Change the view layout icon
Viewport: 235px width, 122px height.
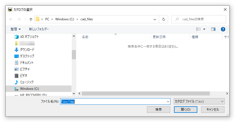pyautogui.click(x=198, y=29)
